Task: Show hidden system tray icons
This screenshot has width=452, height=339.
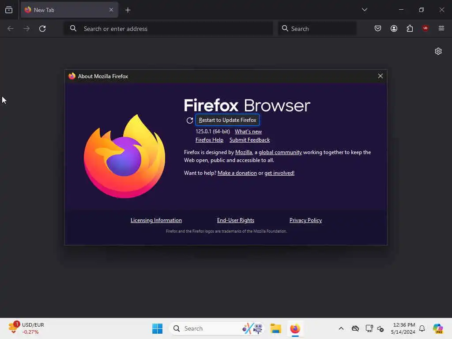Action: (341, 328)
